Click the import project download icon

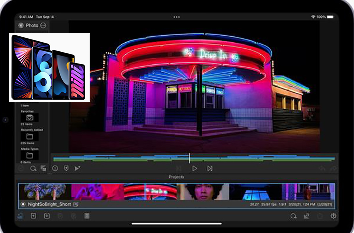[47, 216]
